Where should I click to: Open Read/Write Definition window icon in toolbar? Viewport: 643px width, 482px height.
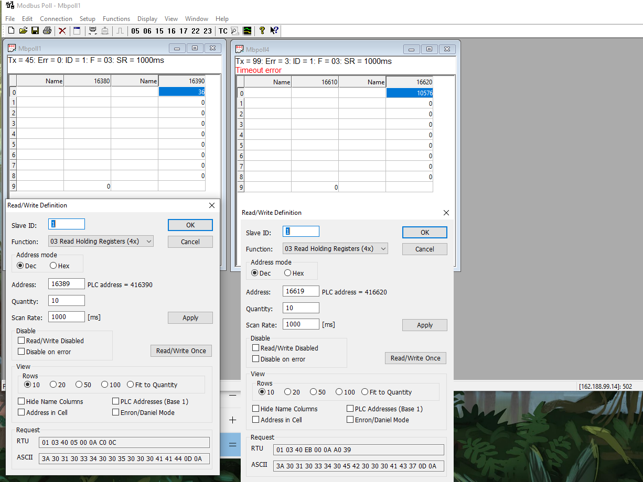(77, 30)
